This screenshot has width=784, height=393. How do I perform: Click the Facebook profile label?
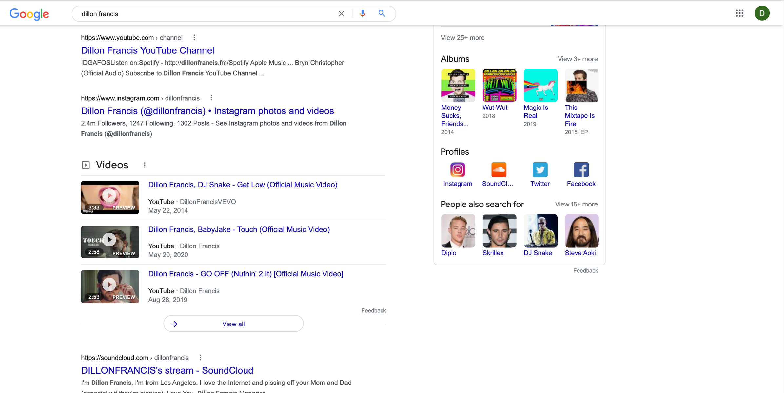click(581, 184)
